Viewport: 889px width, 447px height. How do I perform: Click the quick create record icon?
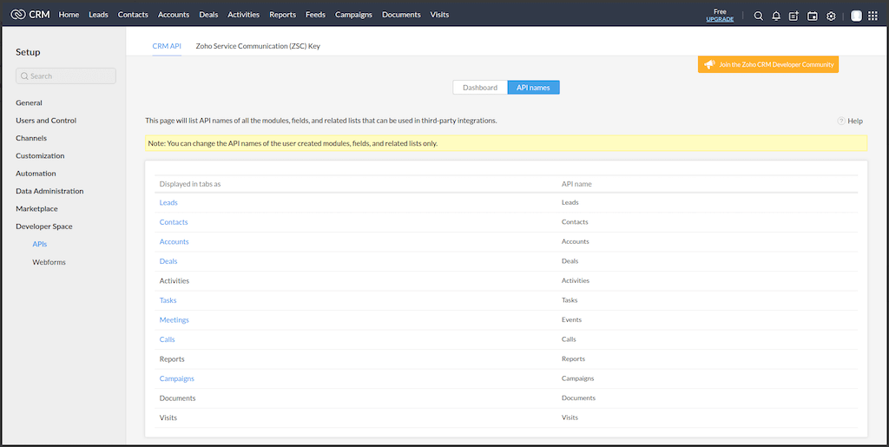tap(794, 16)
